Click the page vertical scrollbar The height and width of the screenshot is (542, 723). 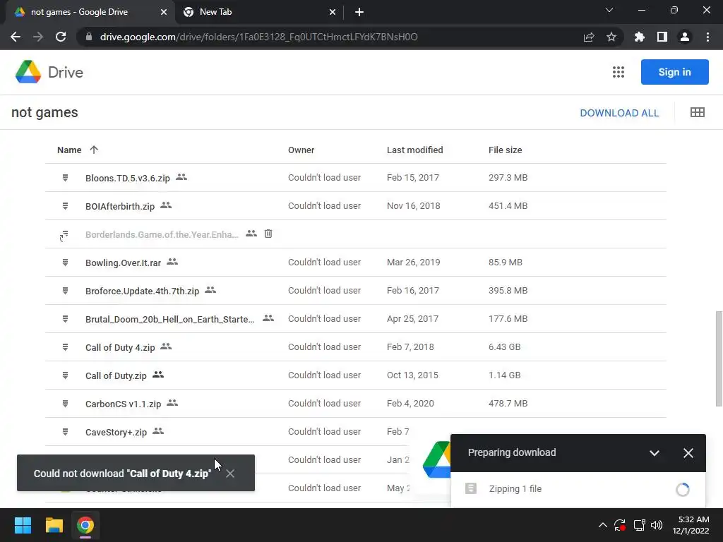point(718,359)
